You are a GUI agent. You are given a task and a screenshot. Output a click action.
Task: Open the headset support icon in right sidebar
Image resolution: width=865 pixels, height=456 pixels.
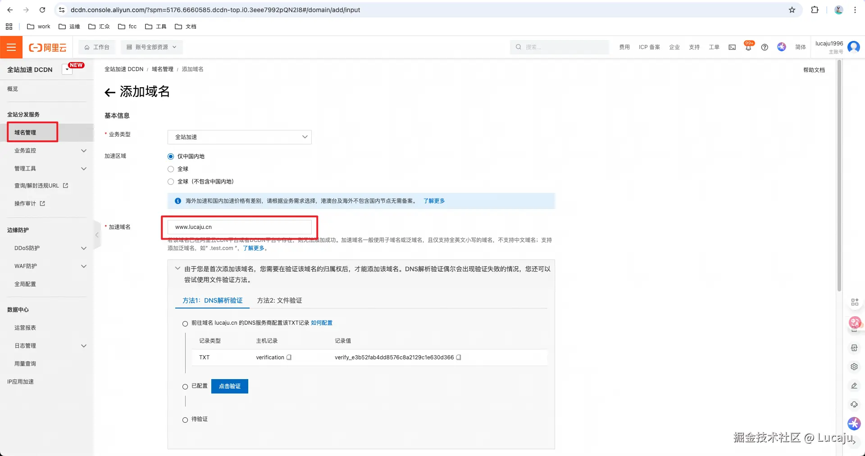coord(854,404)
